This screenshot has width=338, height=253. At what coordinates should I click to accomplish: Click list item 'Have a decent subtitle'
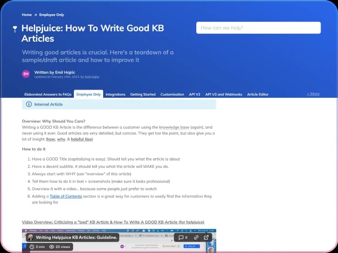coord(100,167)
